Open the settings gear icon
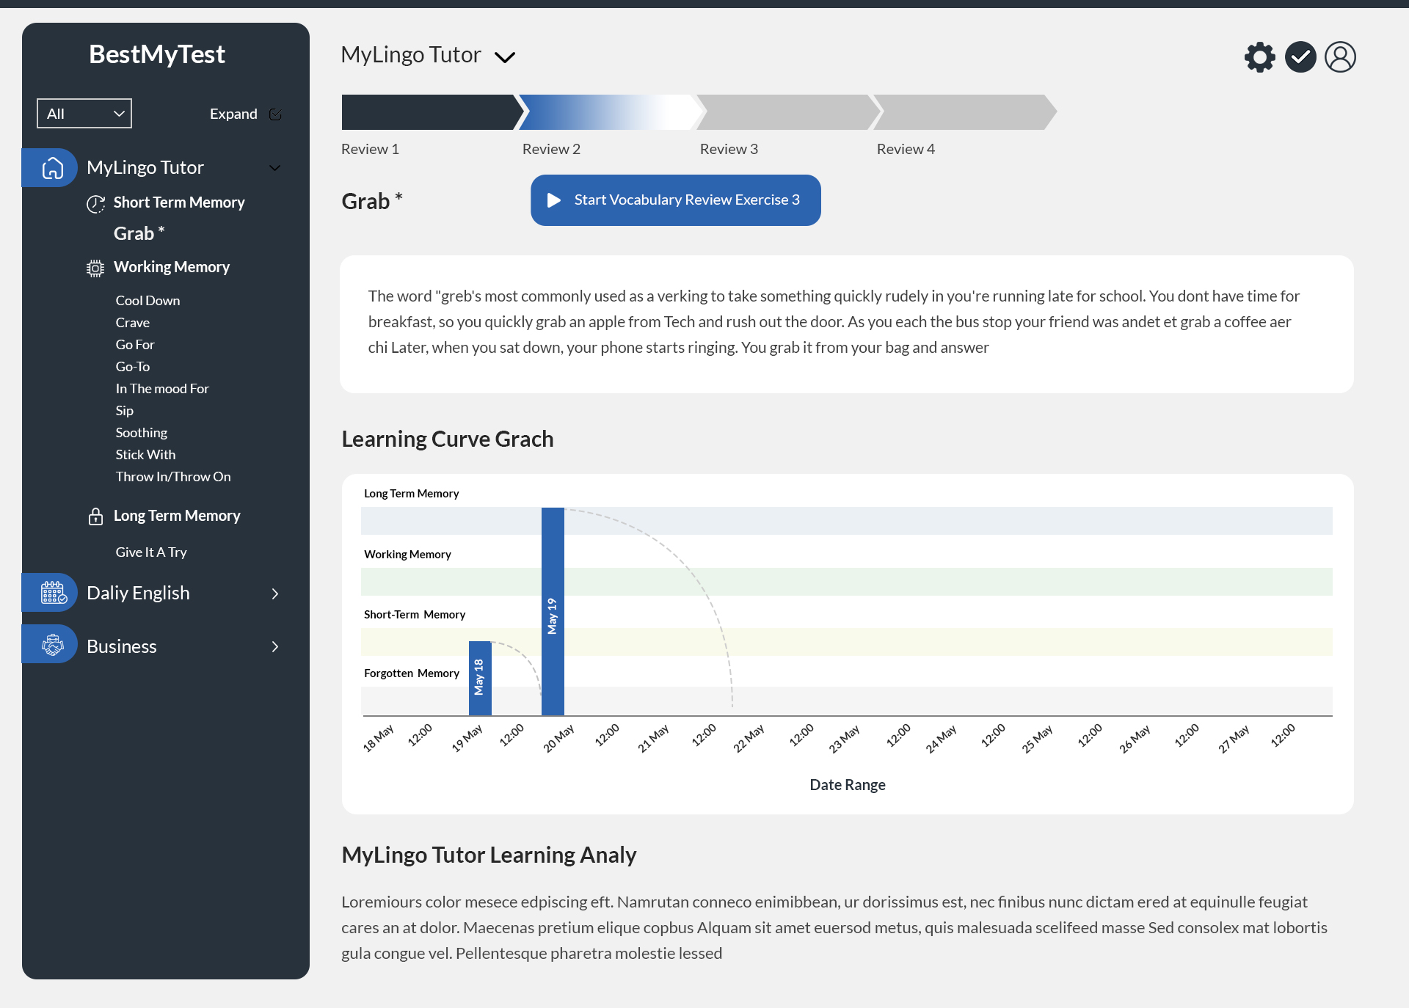 [1259, 57]
